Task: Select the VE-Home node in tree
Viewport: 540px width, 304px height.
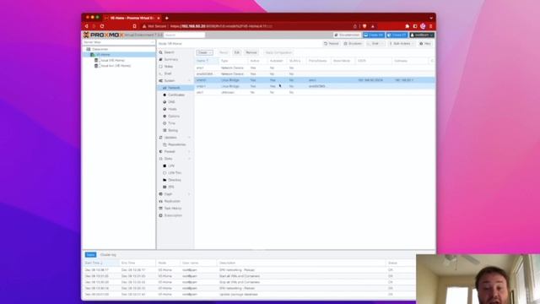Action: [103, 54]
